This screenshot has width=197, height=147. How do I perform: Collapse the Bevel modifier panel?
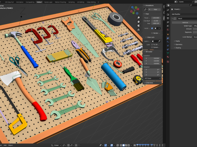click(x=172, y=18)
